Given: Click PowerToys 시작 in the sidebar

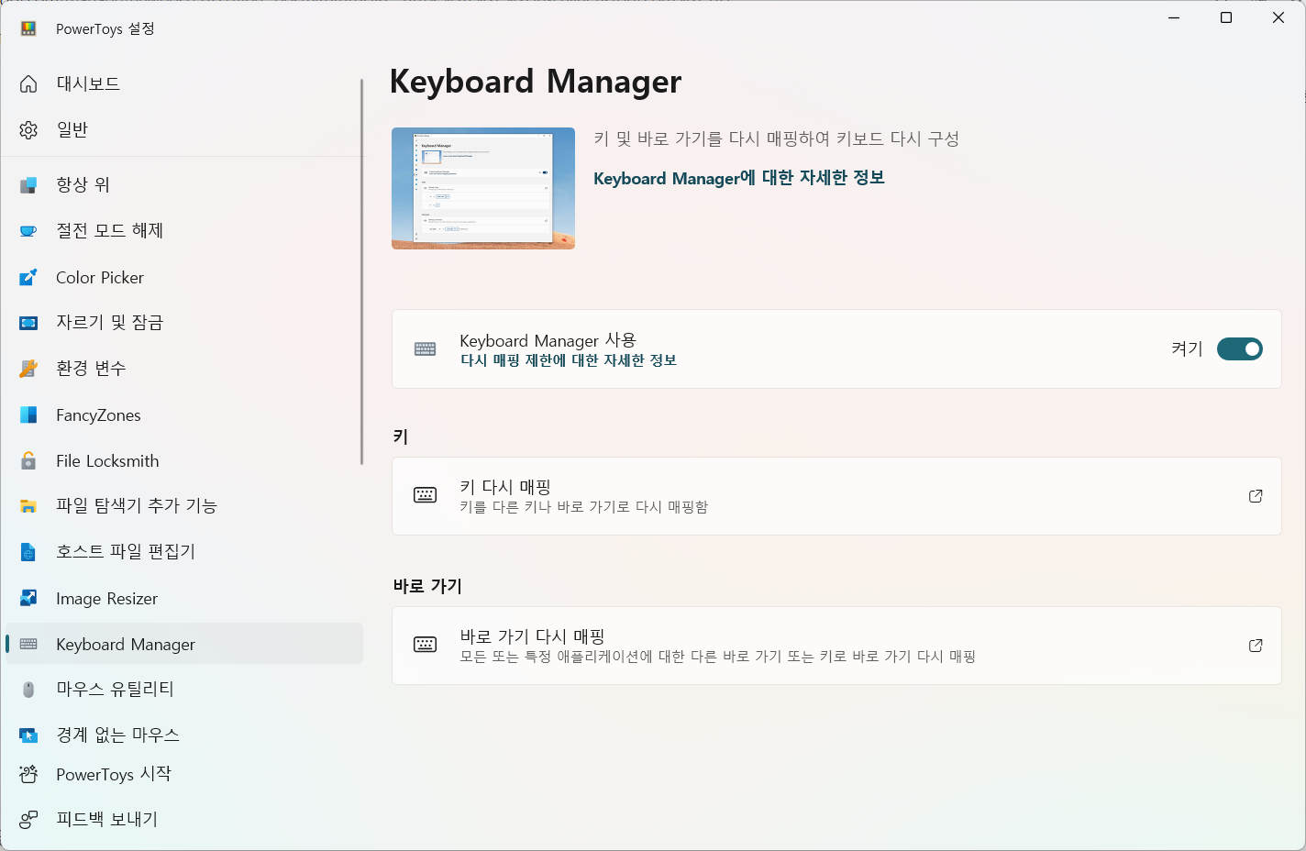Looking at the screenshot, I should (184, 774).
